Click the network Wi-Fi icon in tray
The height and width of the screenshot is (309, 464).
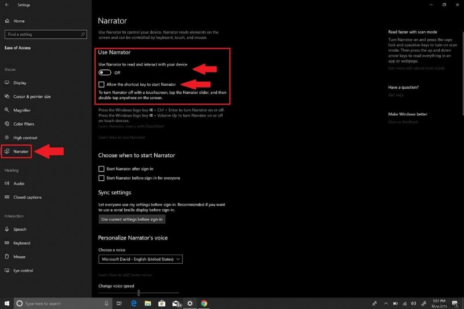click(404, 303)
